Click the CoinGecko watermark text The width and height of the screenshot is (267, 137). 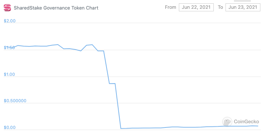pos(246,122)
